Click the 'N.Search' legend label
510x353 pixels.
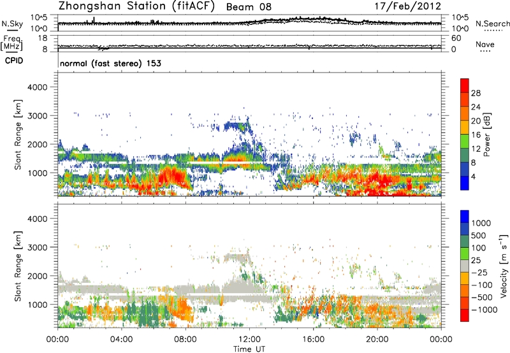(493, 24)
